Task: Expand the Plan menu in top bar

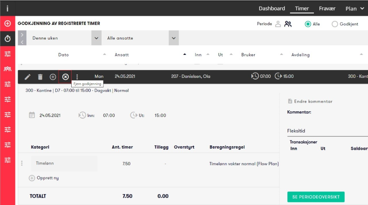Action: 354,9
